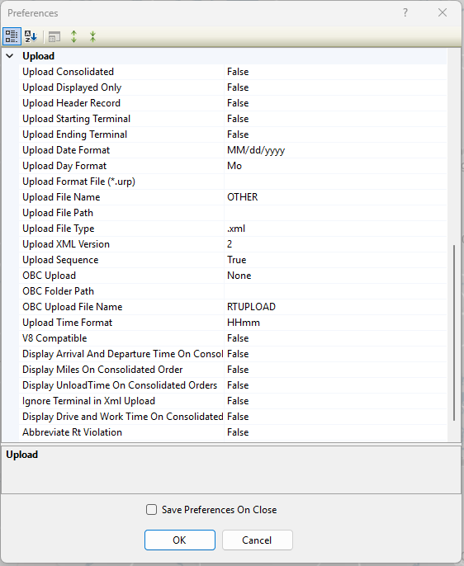The image size is (464, 566).
Task: Edit RTUPLOAD file name value
Action: click(x=335, y=307)
